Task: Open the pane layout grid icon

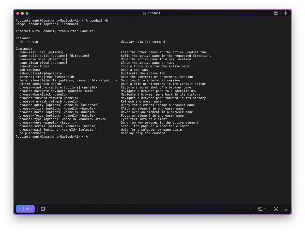Action: 276,13
